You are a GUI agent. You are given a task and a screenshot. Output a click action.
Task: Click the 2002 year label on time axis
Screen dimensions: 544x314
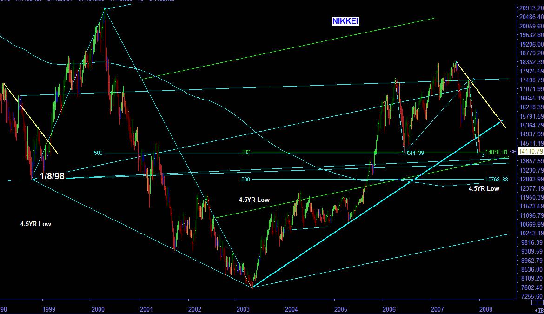195,309
